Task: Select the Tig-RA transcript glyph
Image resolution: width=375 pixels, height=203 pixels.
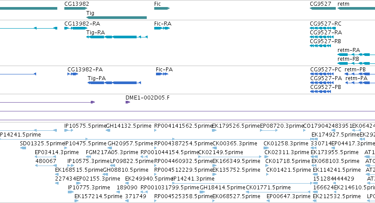Action: coord(117,37)
